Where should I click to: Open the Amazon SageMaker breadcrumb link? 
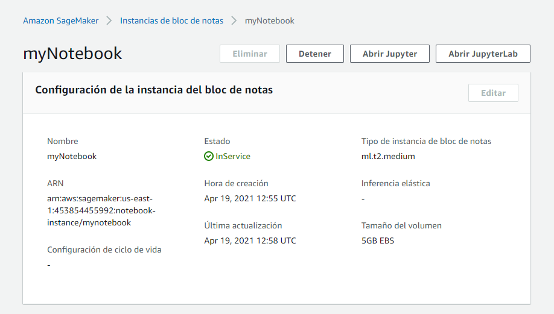[61, 21]
